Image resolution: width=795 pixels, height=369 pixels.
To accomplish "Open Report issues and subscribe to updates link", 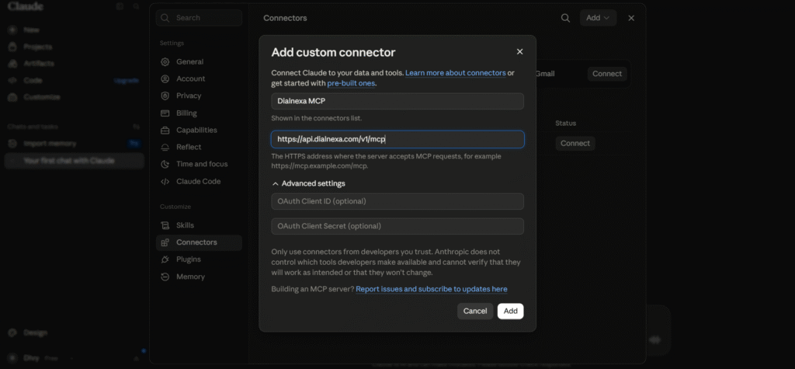I will (x=432, y=289).
